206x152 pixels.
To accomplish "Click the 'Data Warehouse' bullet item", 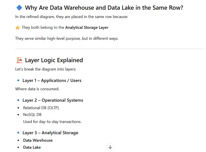I will (x=38, y=140).
